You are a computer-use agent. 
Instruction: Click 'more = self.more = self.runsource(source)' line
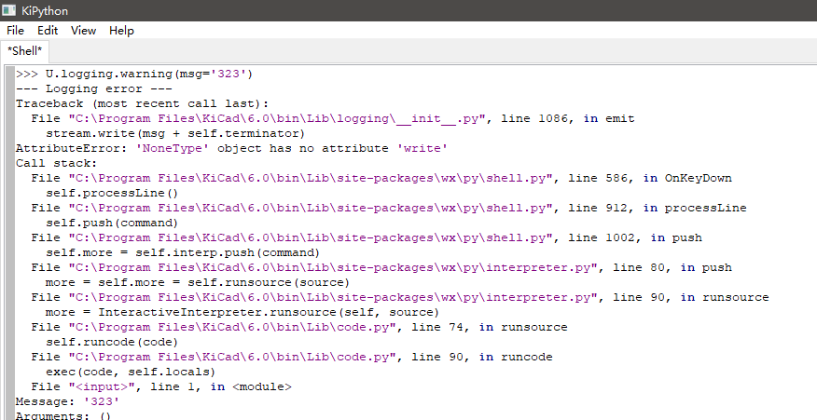[x=198, y=282]
